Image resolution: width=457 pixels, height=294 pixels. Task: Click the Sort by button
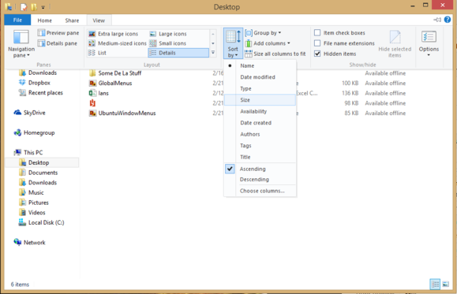233,43
